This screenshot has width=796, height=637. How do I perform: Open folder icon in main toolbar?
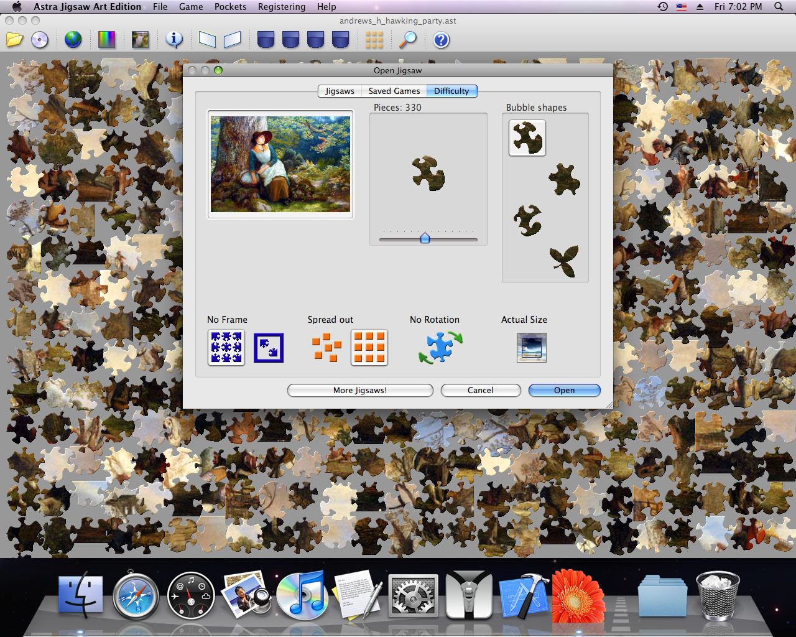tap(15, 40)
